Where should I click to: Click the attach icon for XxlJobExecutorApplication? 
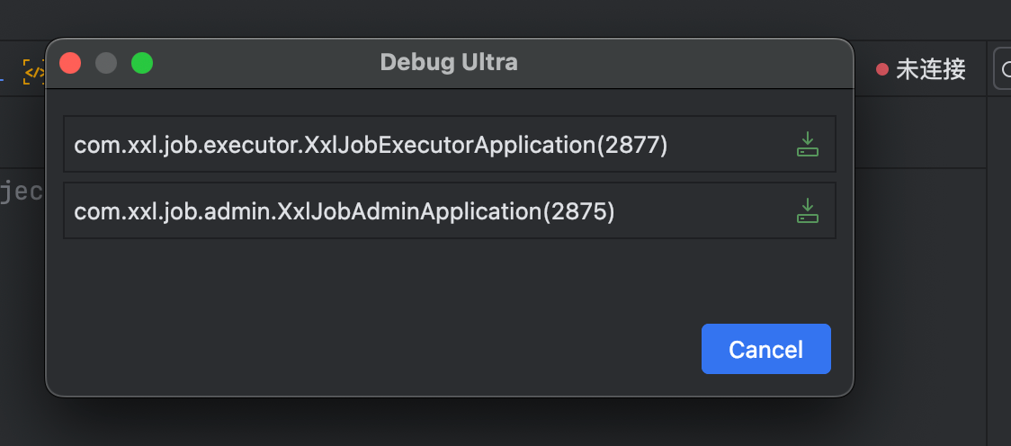pyautogui.click(x=808, y=144)
